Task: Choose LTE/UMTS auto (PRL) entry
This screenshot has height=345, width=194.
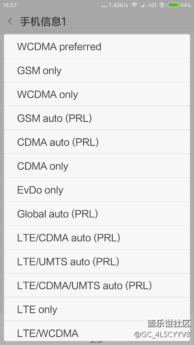Action: pos(68,261)
